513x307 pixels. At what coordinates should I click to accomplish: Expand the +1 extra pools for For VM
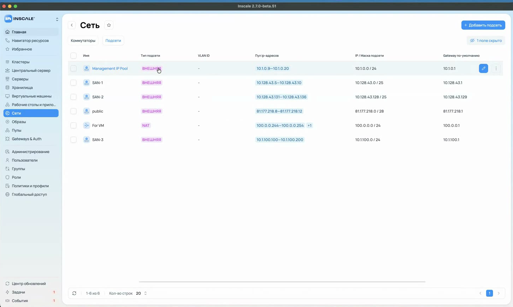(x=309, y=125)
